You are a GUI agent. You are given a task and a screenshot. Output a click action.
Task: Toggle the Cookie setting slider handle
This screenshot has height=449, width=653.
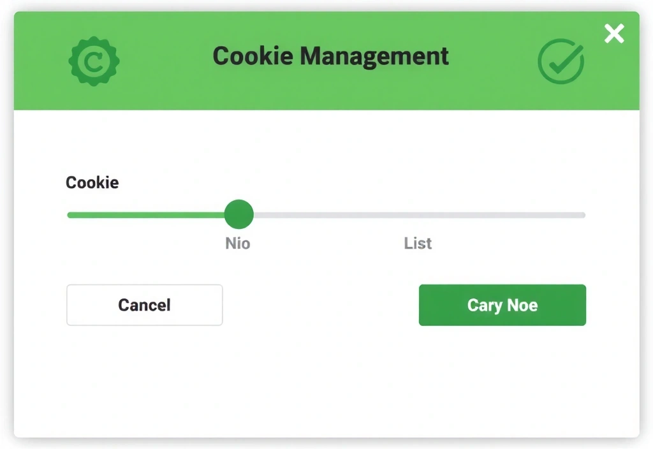pyautogui.click(x=238, y=214)
